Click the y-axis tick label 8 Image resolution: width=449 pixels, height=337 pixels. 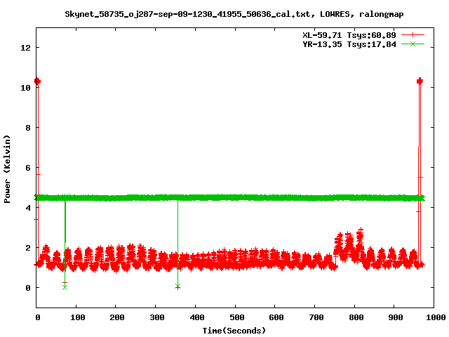pyautogui.click(x=28, y=128)
